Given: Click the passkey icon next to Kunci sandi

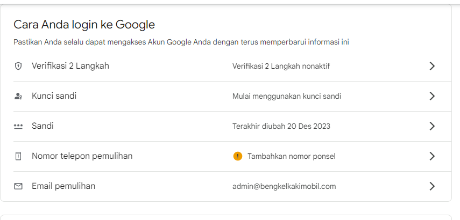Looking at the screenshot, I should 18,97.
